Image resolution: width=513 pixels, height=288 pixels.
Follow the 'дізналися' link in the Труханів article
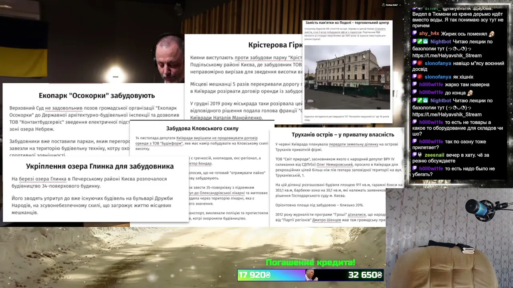pos(357,214)
